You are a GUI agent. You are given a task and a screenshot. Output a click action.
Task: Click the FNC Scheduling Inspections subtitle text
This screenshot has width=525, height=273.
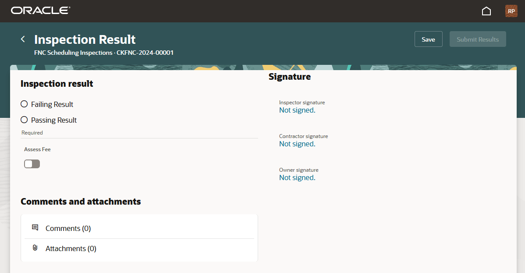(103, 53)
